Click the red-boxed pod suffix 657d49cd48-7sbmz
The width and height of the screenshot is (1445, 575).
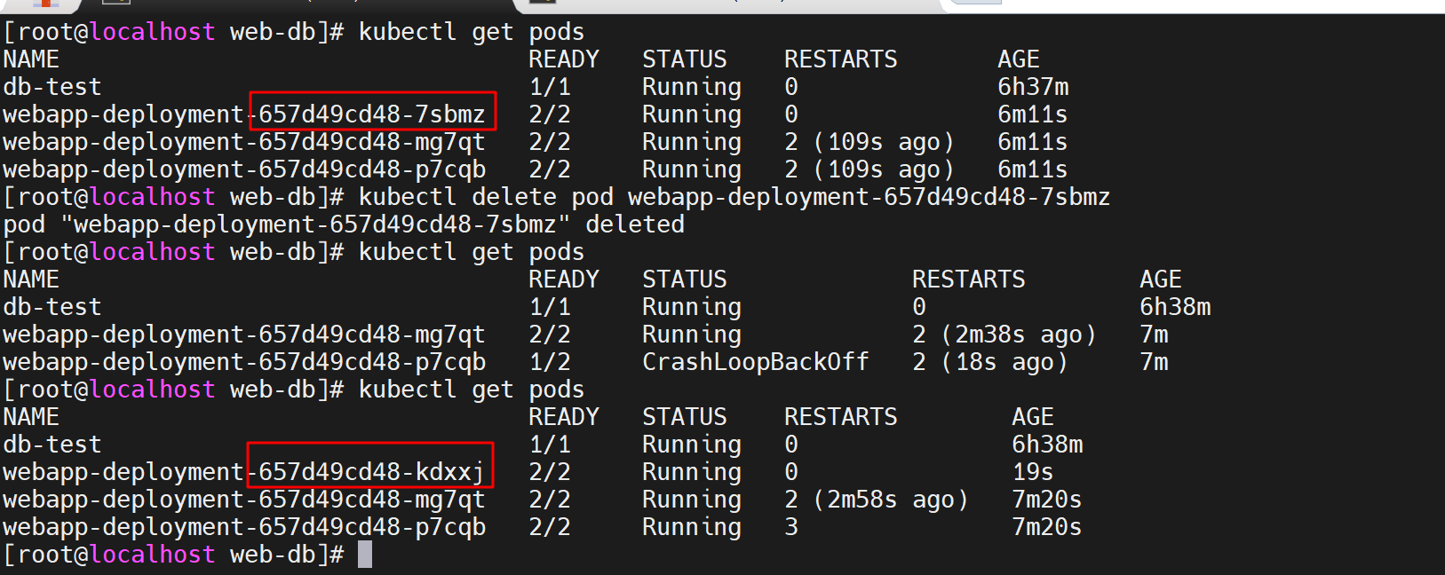(371, 114)
